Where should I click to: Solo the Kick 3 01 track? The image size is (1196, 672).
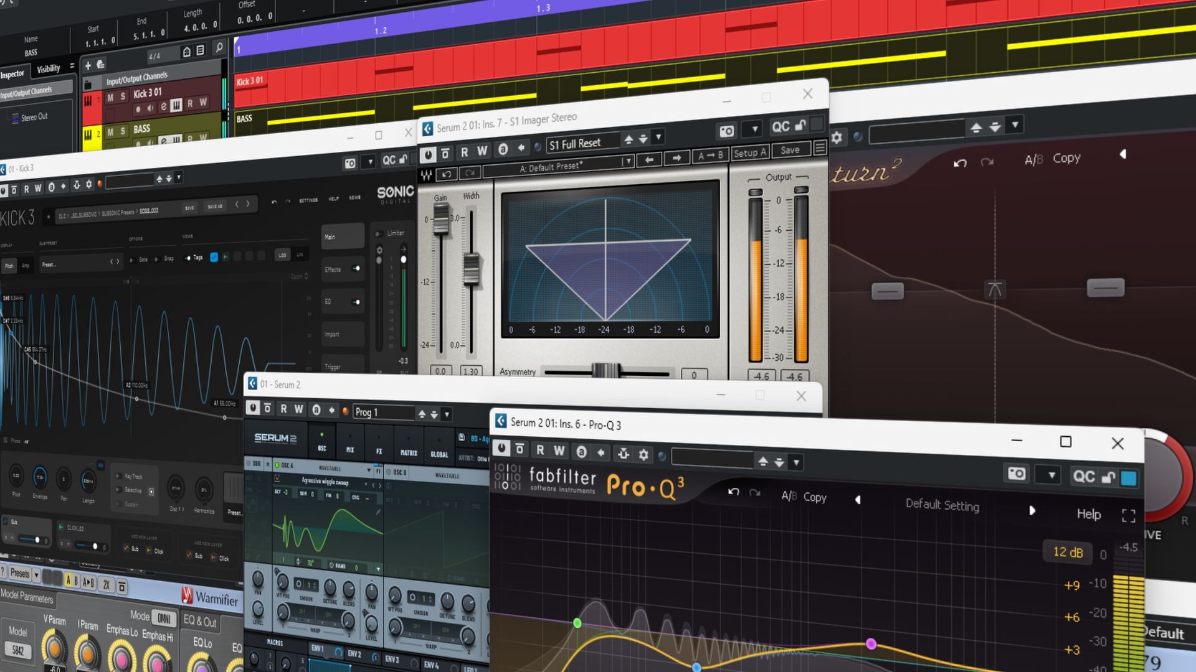point(123,96)
